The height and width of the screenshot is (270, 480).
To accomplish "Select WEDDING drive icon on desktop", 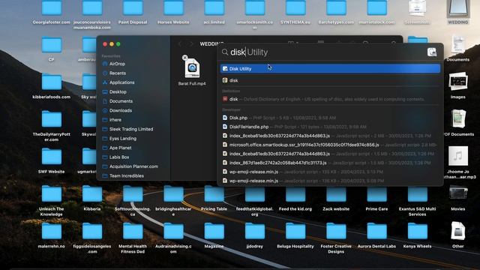I will [458, 13].
